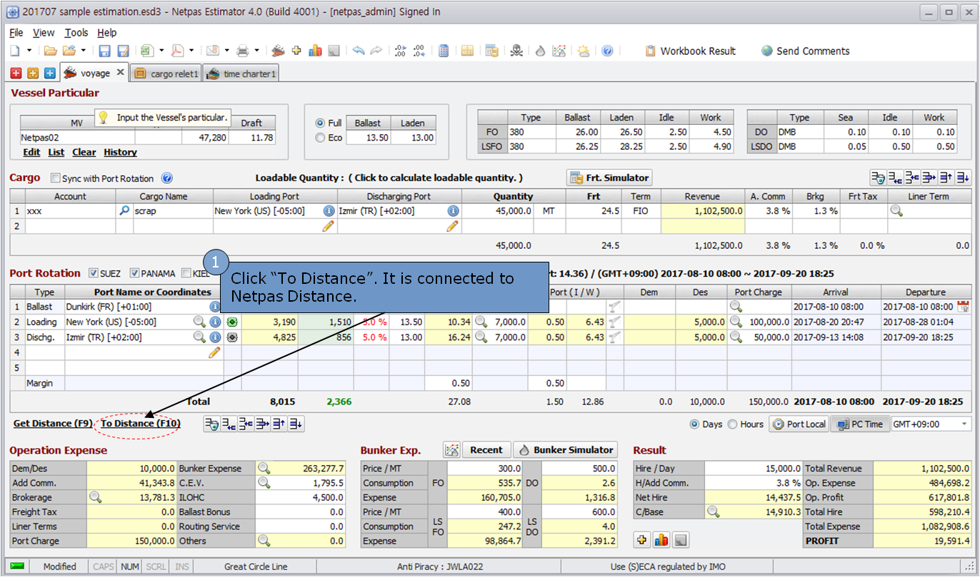Open the Help menu
The height and width of the screenshot is (577, 980).
(x=107, y=33)
